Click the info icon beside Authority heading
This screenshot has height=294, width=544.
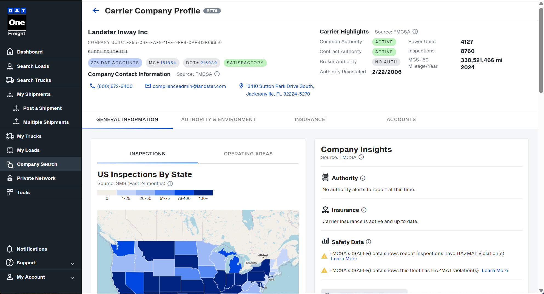point(363,178)
